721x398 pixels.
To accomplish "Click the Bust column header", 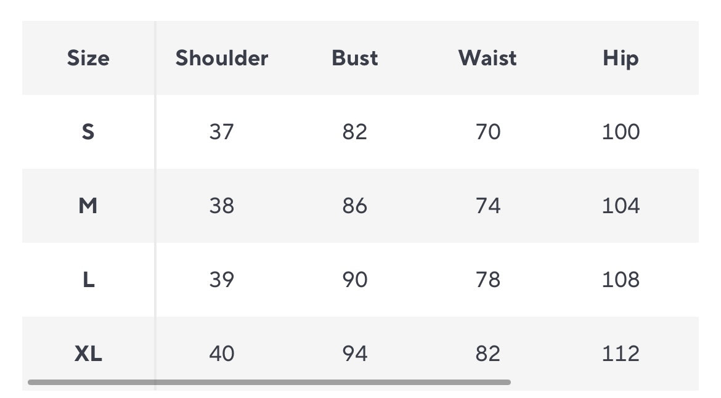I will coord(355,58).
